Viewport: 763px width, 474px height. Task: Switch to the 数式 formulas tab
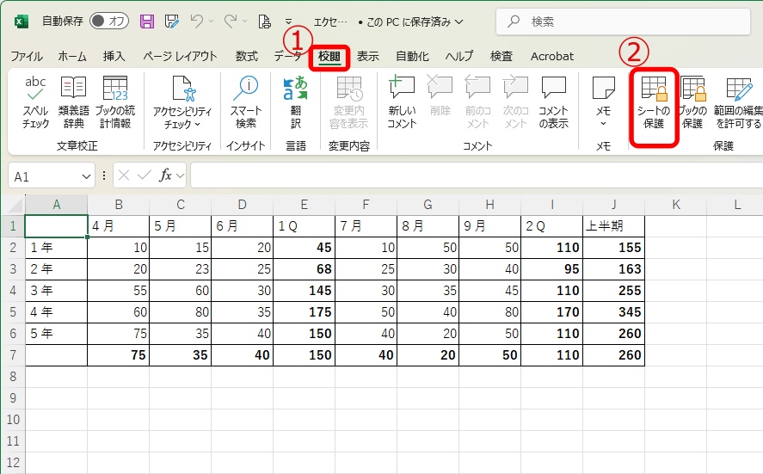(x=246, y=56)
